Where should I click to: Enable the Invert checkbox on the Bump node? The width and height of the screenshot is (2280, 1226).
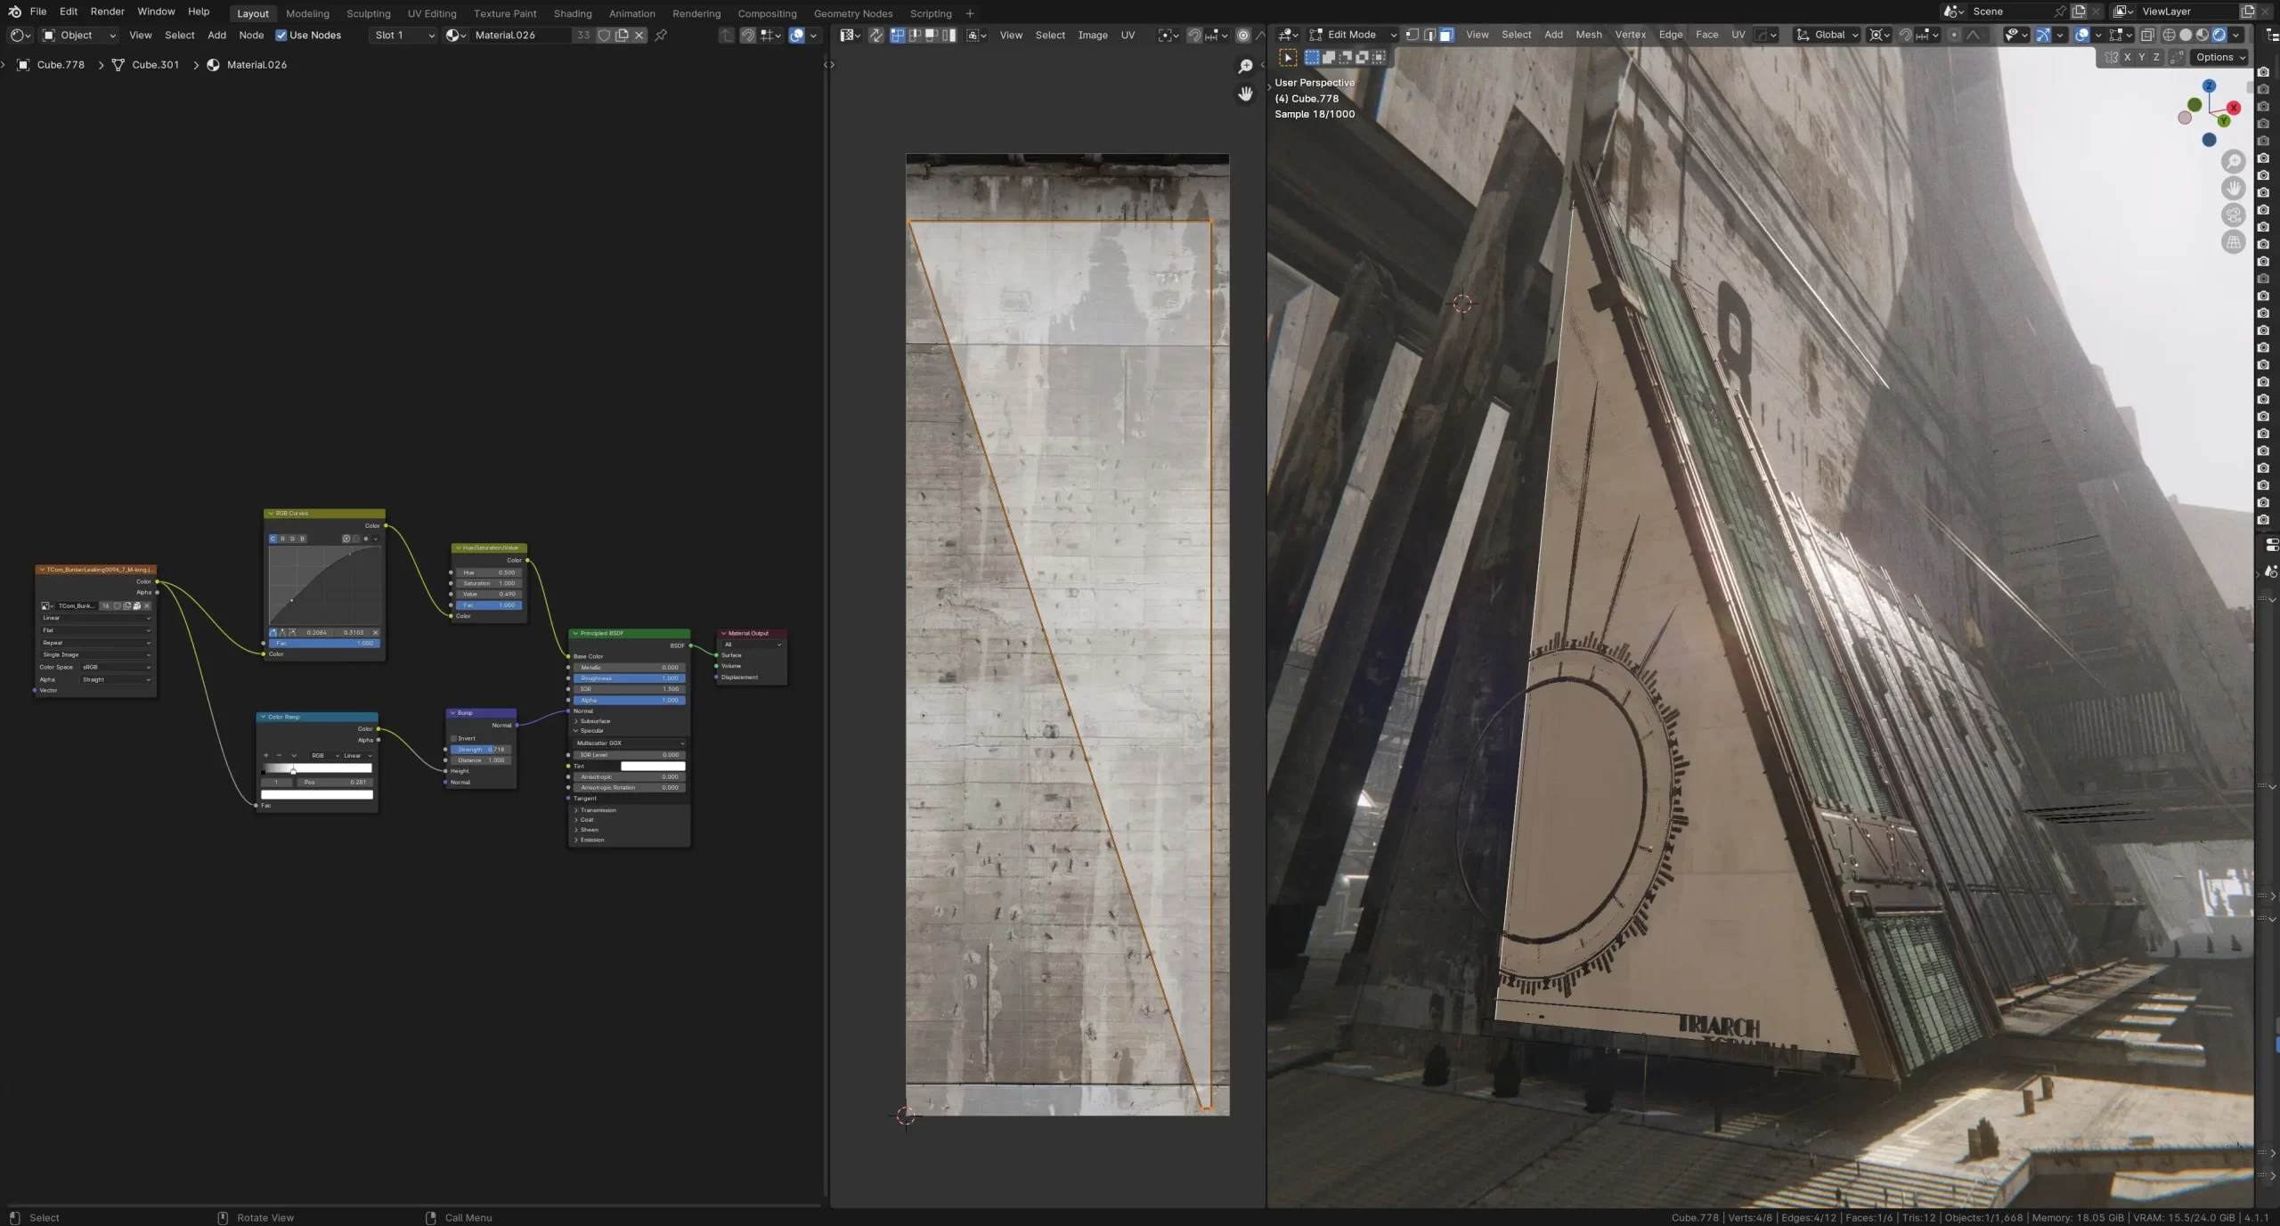coord(455,738)
